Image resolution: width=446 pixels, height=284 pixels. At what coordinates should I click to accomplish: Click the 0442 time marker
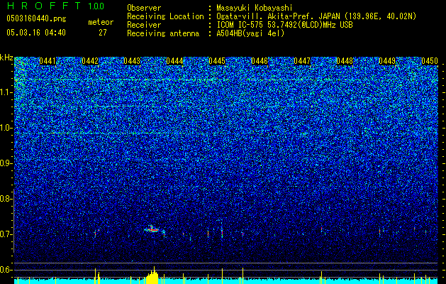90,61
